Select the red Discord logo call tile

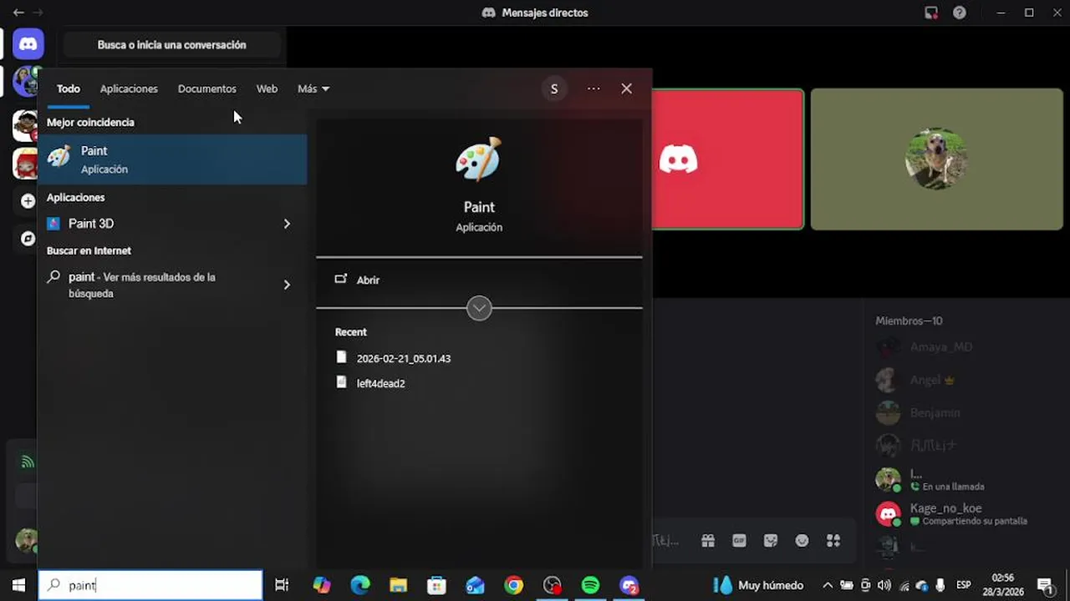click(x=727, y=159)
